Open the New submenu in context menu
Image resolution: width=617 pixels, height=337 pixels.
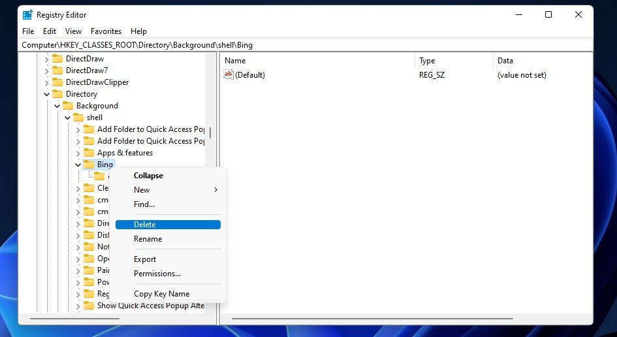click(x=168, y=190)
